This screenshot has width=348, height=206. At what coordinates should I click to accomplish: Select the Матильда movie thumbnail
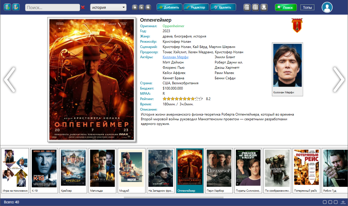(x=102, y=171)
